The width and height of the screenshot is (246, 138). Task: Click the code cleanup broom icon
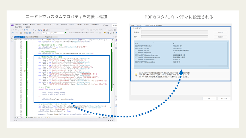tap(48, 117)
